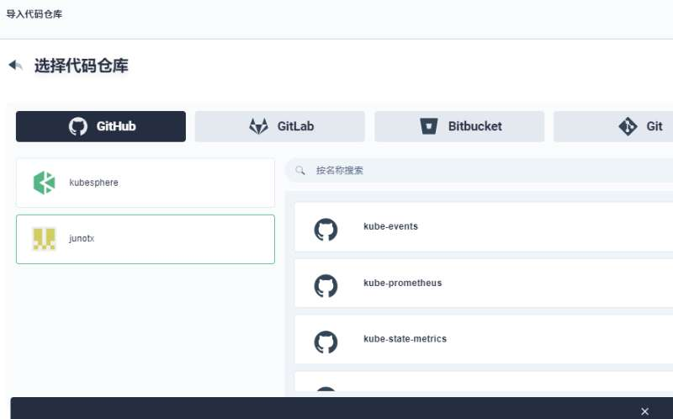Viewport: 673px width, 419px height.
Task: Switch to the Bitbucket tab
Action: pos(459,126)
